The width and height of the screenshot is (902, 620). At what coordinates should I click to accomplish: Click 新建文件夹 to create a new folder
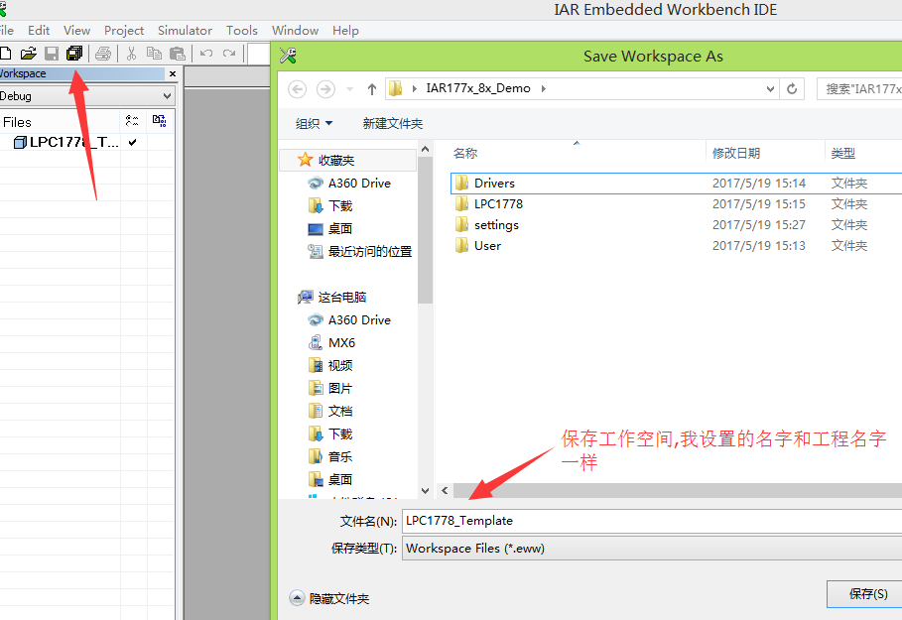(x=392, y=123)
